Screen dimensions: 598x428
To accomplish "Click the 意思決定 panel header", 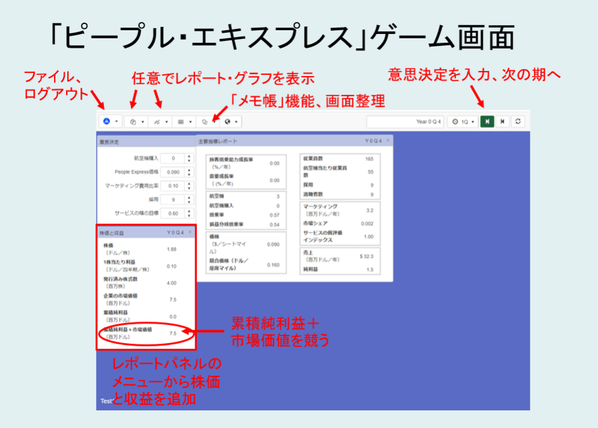I will [147, 142].
